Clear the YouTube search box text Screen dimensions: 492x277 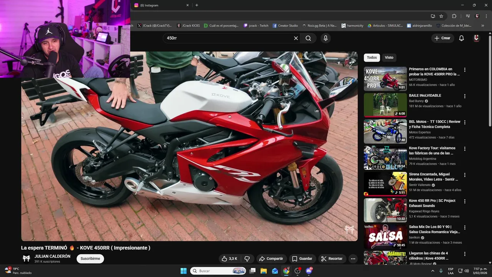(x=296, y=38)
